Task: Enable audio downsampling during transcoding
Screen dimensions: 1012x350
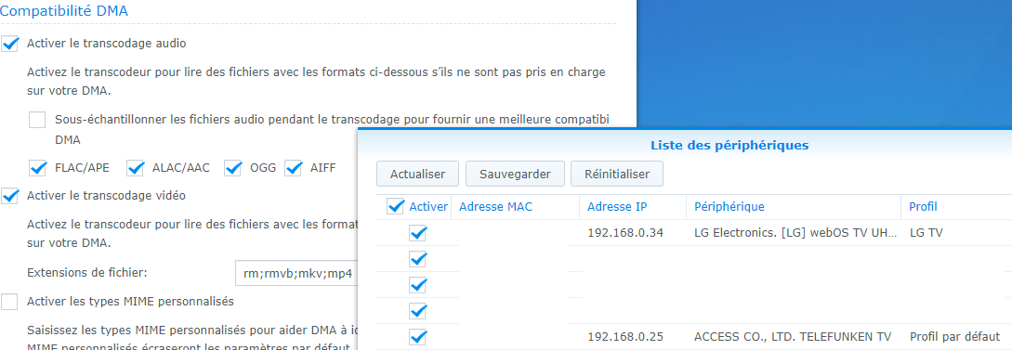Action: tap(37, 119)
